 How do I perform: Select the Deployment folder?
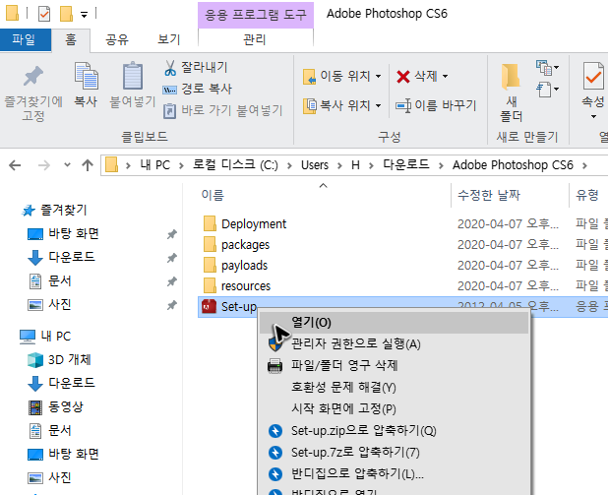coord(254,224)
